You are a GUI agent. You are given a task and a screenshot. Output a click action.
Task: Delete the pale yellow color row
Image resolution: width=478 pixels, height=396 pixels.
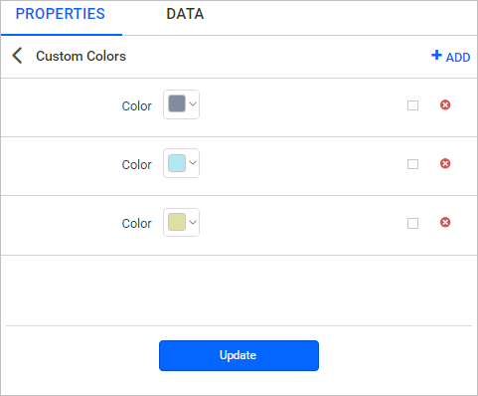click(445, 222)
